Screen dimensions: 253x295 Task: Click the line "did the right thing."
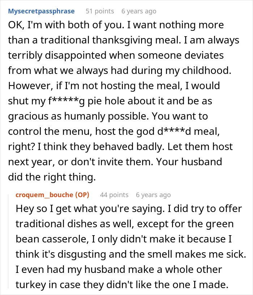[x=52, y=177]
